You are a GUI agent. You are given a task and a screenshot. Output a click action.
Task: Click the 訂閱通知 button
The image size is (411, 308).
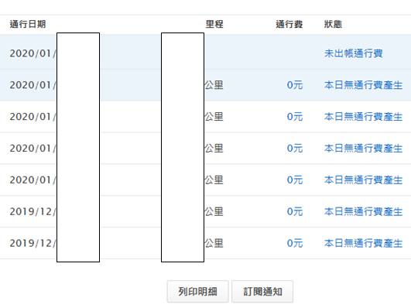coord(262,292)
